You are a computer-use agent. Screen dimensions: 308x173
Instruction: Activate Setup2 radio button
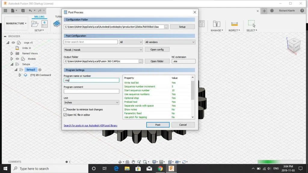(40, 70)
